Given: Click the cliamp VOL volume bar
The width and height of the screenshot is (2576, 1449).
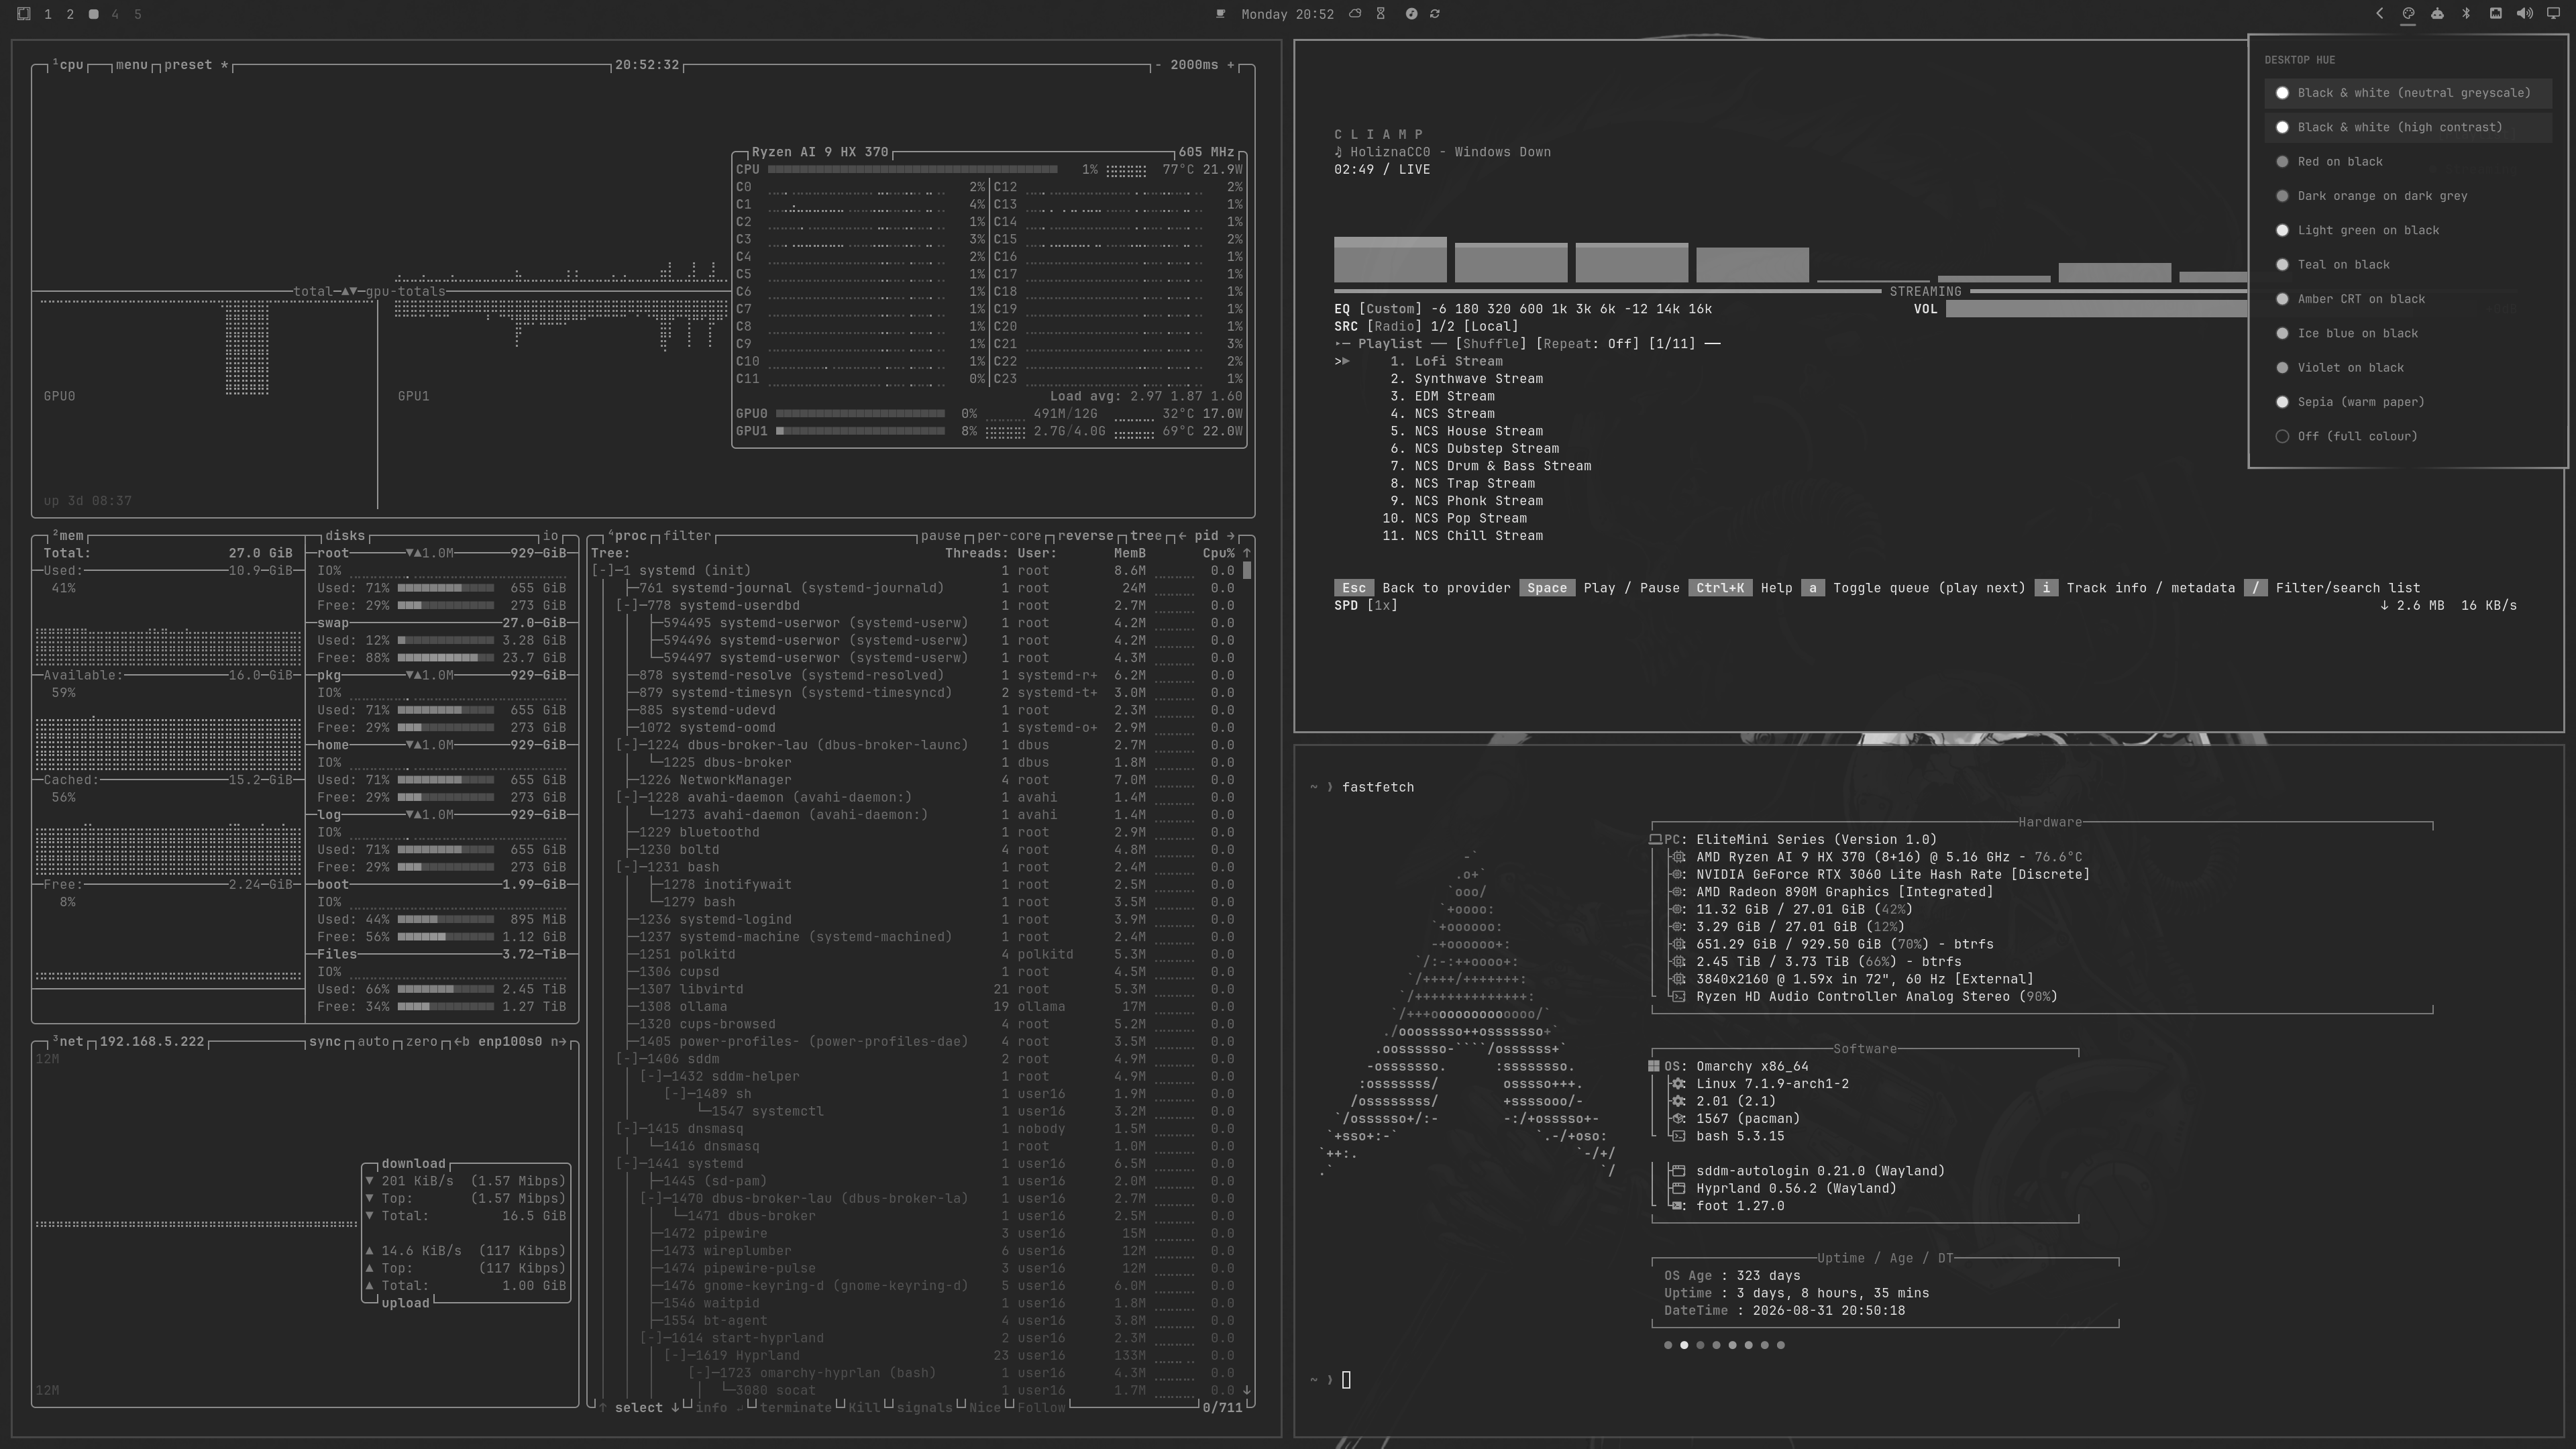Looking at the screenshot, I should [2096, 309].
